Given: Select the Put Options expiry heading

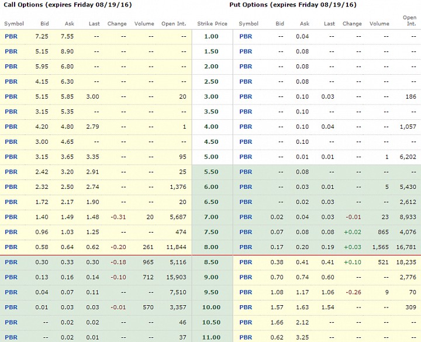Looking at the screenshot, I should click(x=293, y=5).
